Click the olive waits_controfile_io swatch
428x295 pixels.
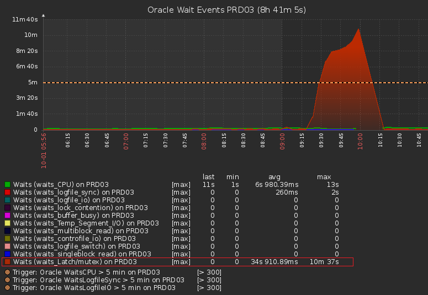click(7, 239)
